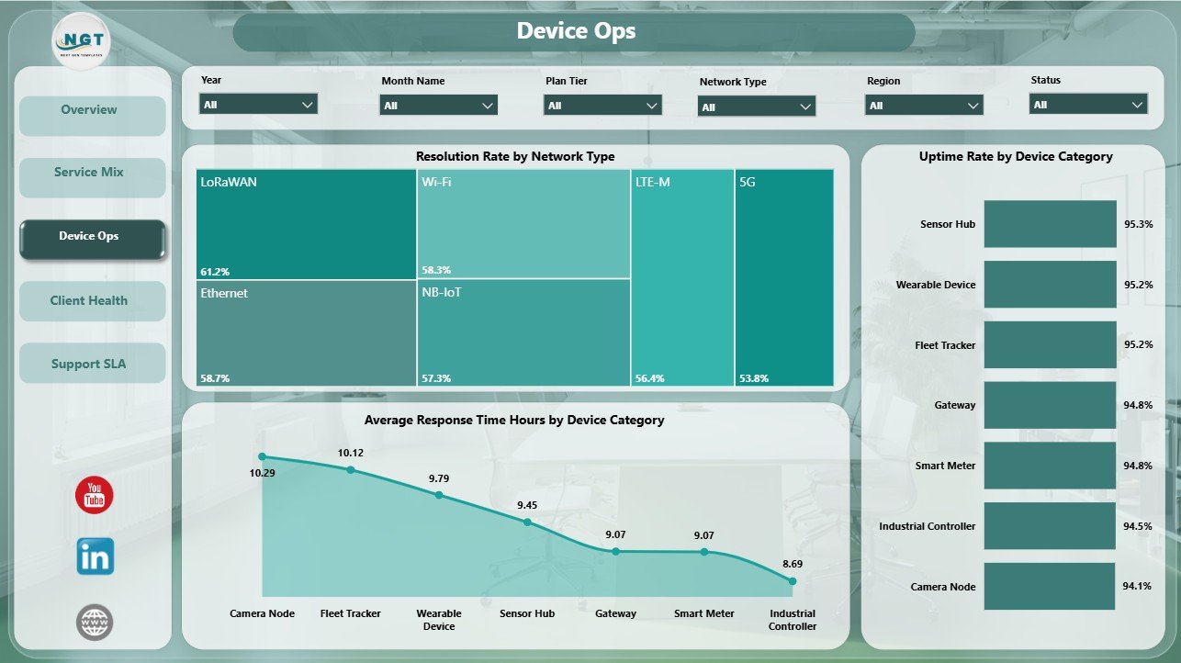1181x663 pixels.
Task: Select the Sensor Hub 9.45 data point
Action: pyautogui.click(x=527, y=522)
